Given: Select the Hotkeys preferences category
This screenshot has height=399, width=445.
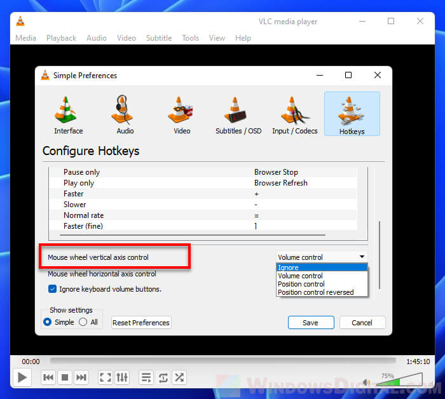Looking at the screenshot, I should [x=352, y=114].
